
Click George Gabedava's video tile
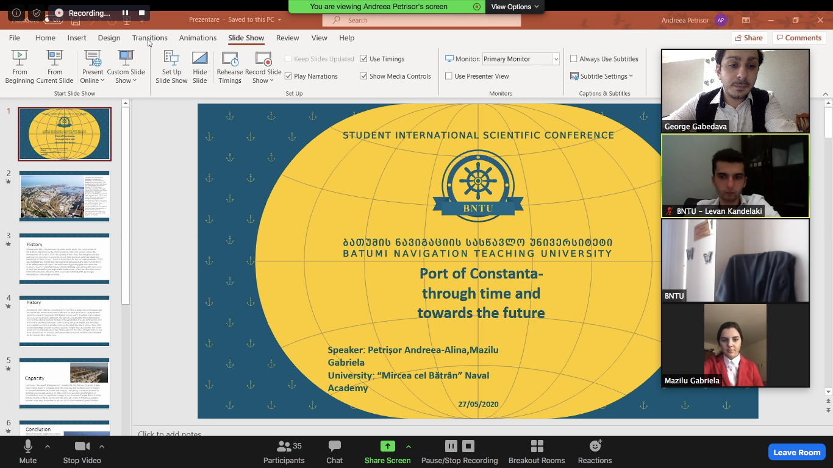click(x=735, y=91)
